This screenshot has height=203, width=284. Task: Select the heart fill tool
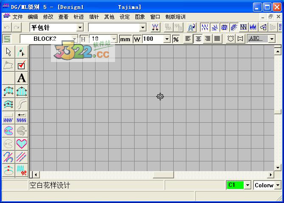click(22, 144)
